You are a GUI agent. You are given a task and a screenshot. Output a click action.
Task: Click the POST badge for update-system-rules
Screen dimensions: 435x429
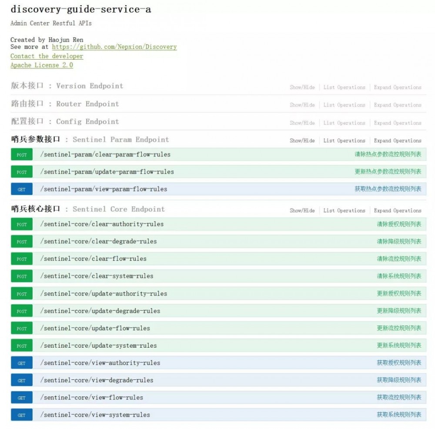(x=21, y=345)
